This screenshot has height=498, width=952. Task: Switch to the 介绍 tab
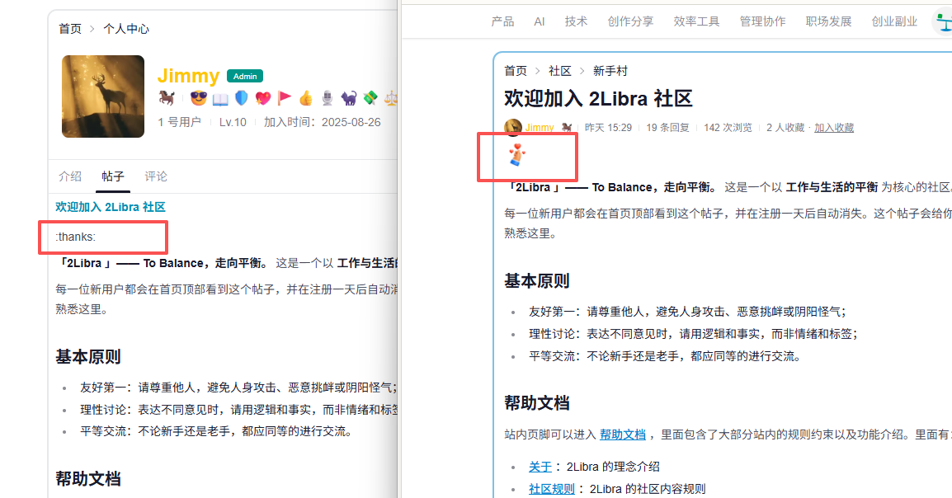tap(70, 176)
